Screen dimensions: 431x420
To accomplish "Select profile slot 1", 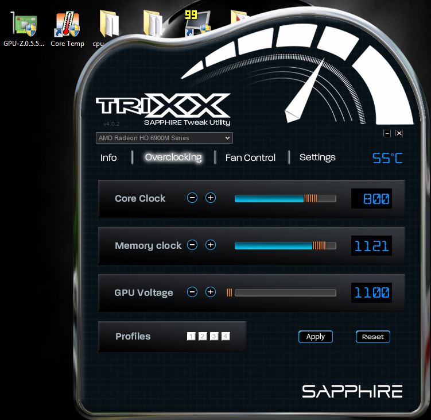I will (x=191, y=336).
